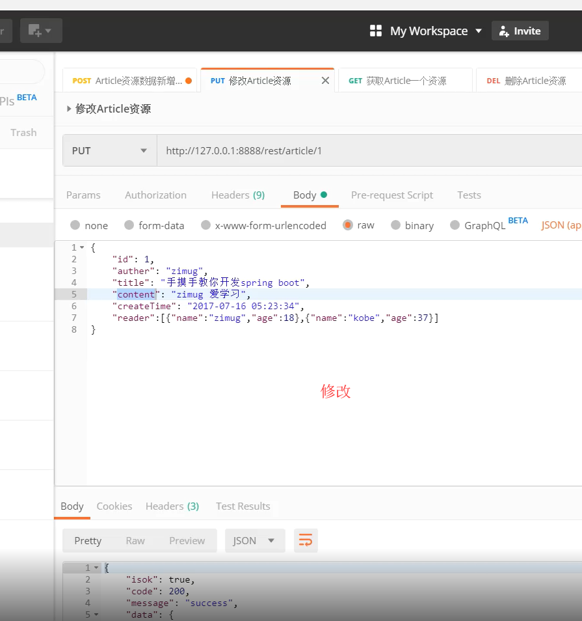Open the PUT method dropdown

click(x=110, y=151)
